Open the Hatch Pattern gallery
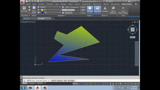160x90 pixels. coord(34,10)
